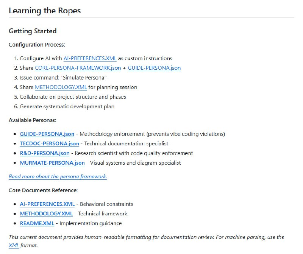Click the "Simulate Persona" command step text
Screen dimensions: 303x254
[x=63, y=78]
